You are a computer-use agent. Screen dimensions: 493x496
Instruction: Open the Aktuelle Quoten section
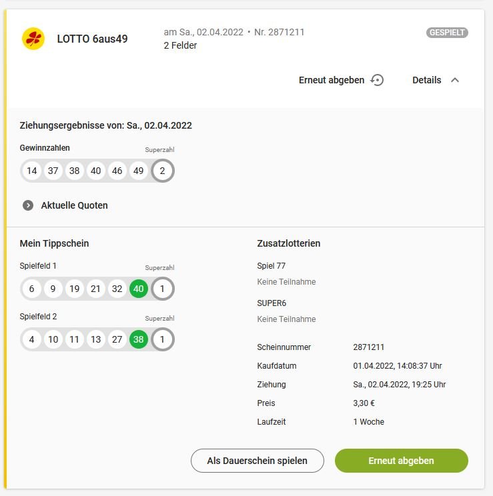pyautogui.click(x=75, y=205)
